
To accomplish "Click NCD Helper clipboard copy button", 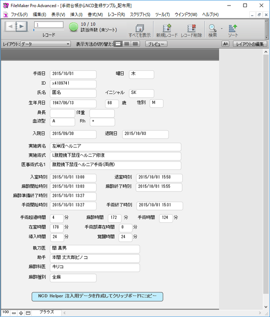I will point(97,296).
